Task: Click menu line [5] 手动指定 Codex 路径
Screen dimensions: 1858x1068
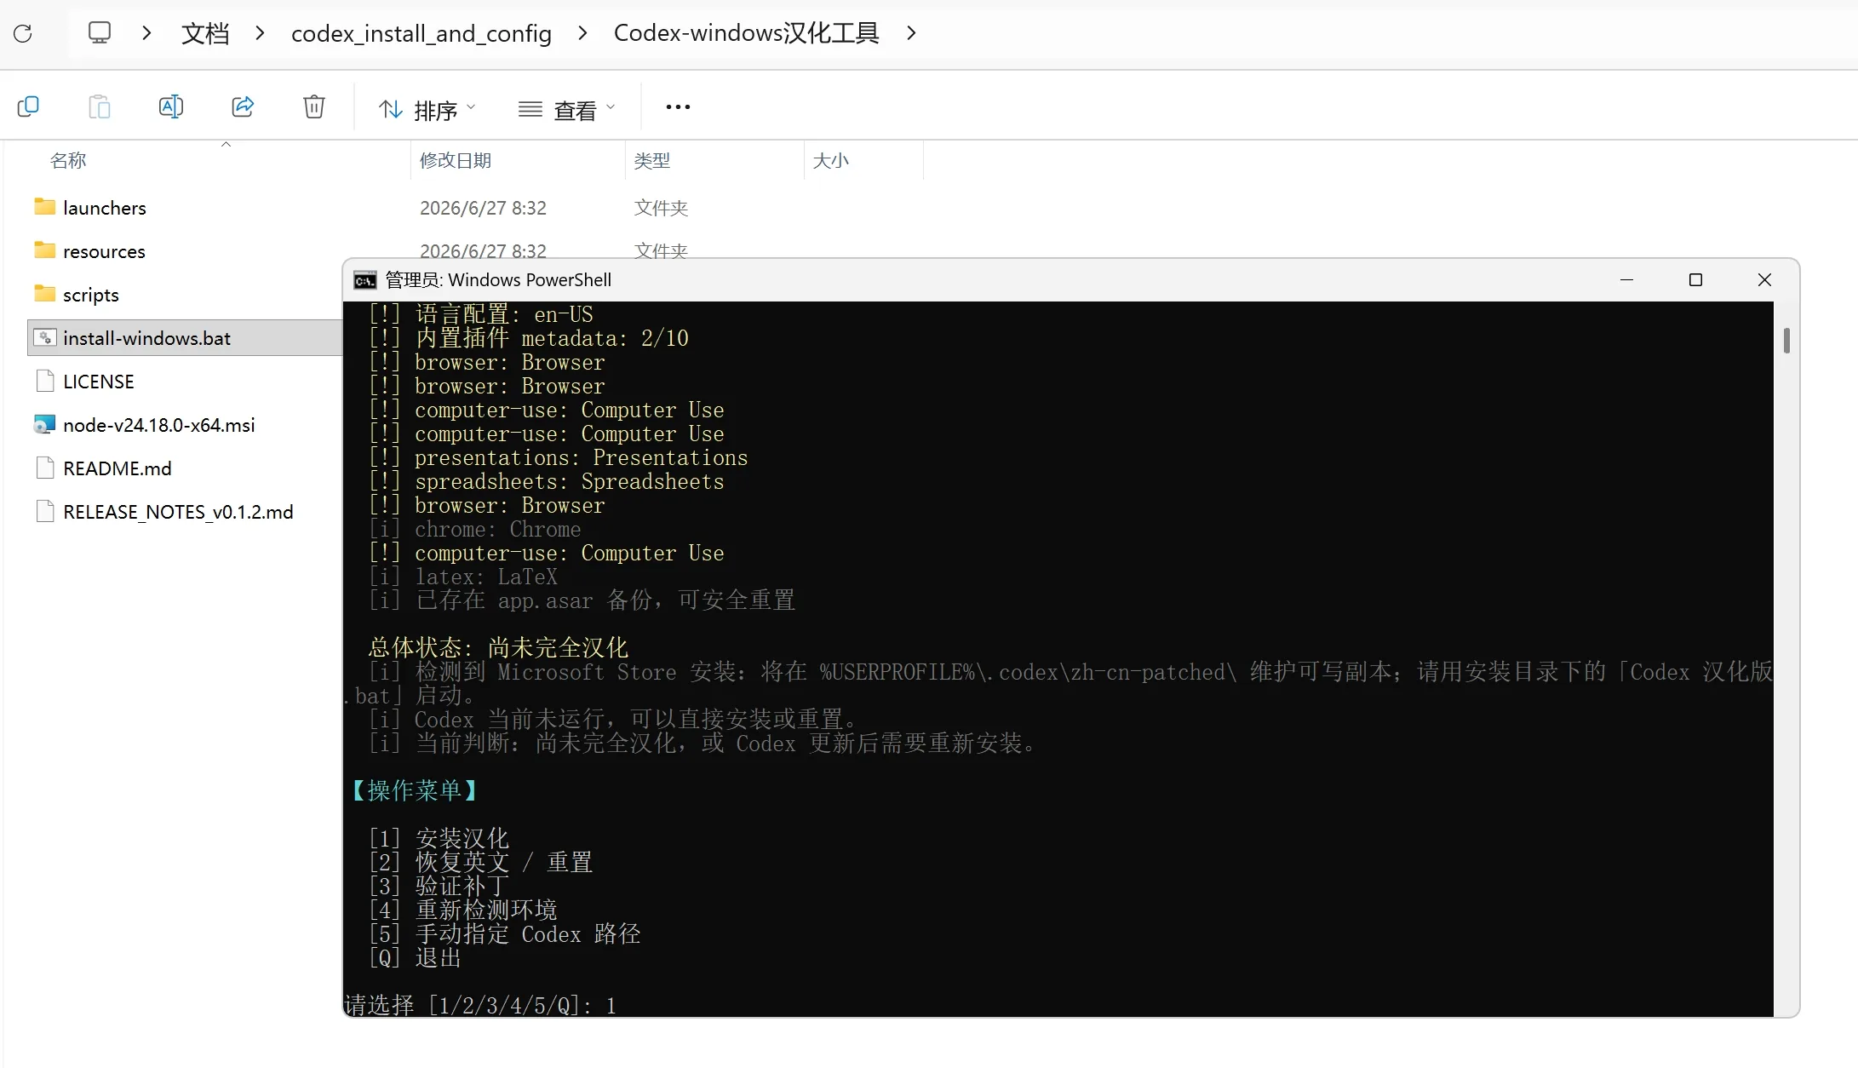Action: coord(505,933)
